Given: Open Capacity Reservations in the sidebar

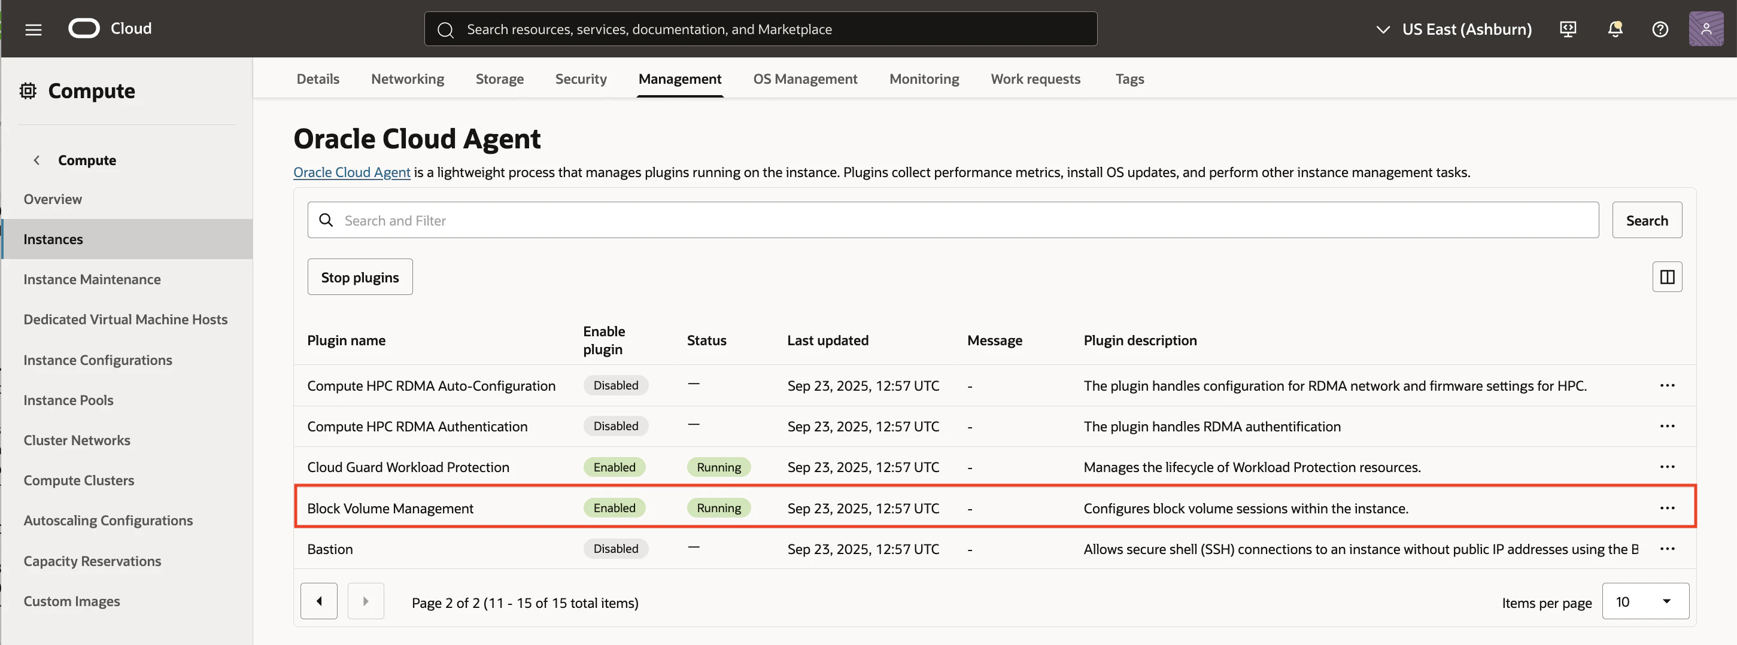Looking at the screenshot, I should (x=92, y=561).
